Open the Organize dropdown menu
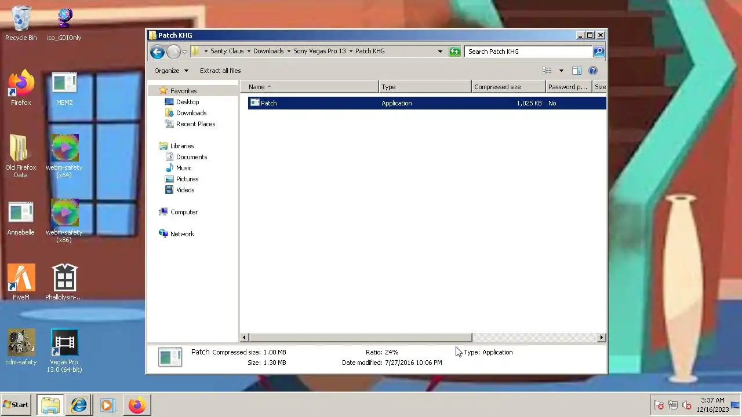742x417 pixels. pyautogui.click(x=171, y=71)
